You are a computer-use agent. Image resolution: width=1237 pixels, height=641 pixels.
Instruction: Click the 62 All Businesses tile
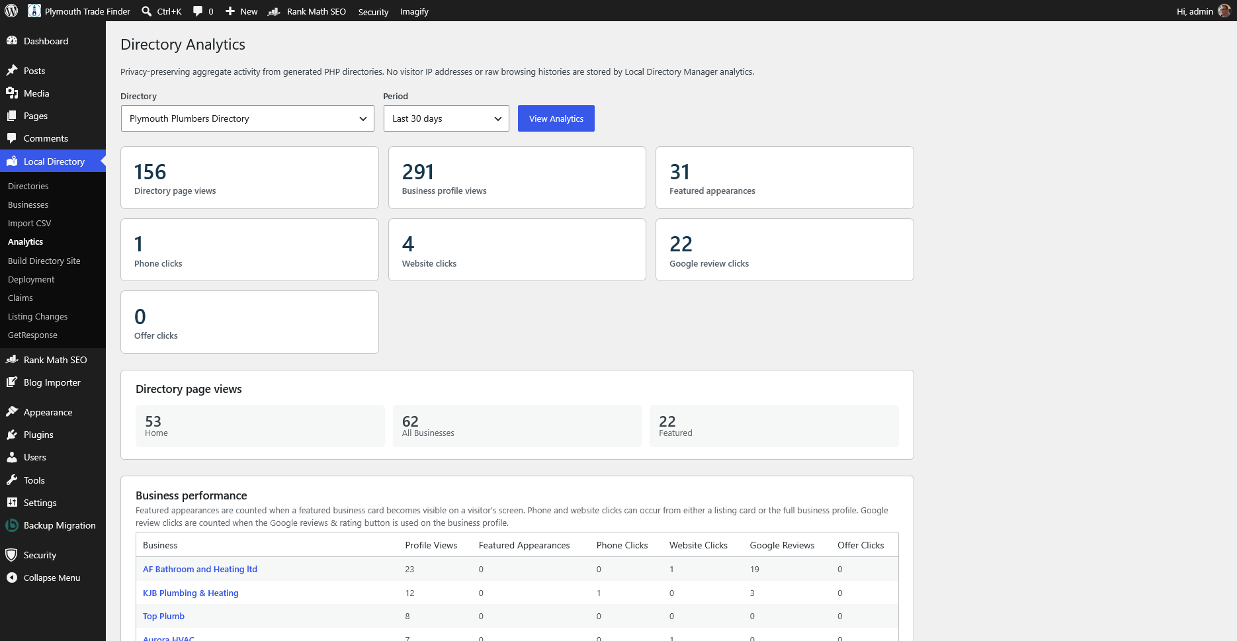[517, 426]
